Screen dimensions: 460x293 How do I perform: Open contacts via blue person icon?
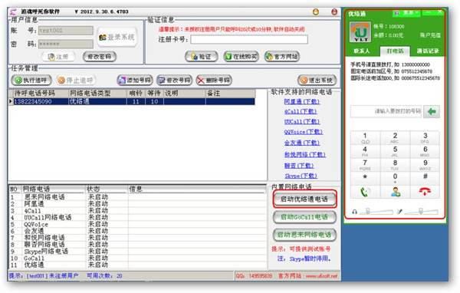[x=396, y=192]
